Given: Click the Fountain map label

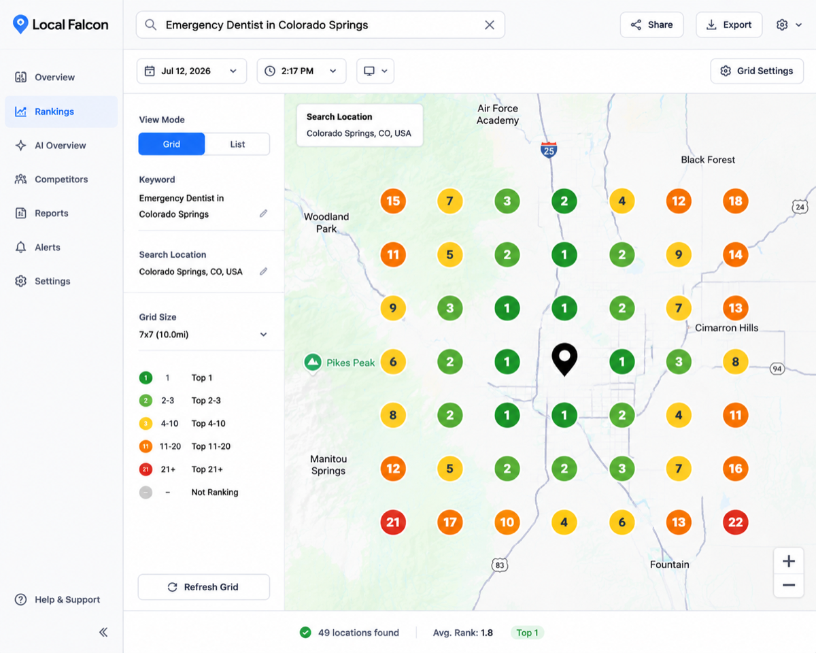Looking at the screenshot, I should 669,565.
